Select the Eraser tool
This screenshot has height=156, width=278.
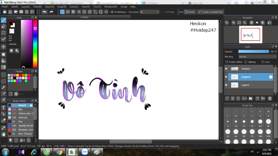(3, 27)
